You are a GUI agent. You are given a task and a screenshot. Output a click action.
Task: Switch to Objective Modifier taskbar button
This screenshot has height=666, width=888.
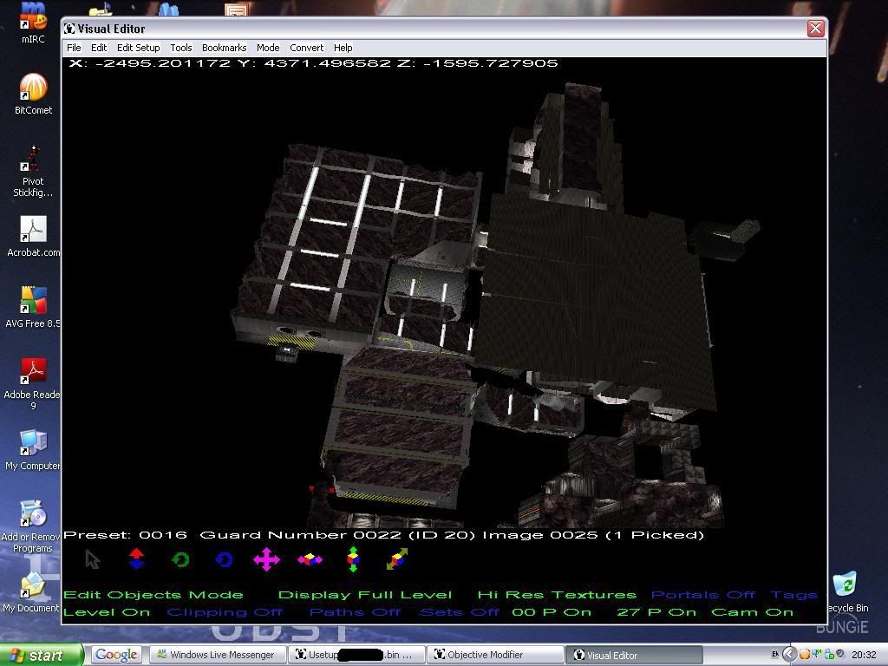click(495, 655)
